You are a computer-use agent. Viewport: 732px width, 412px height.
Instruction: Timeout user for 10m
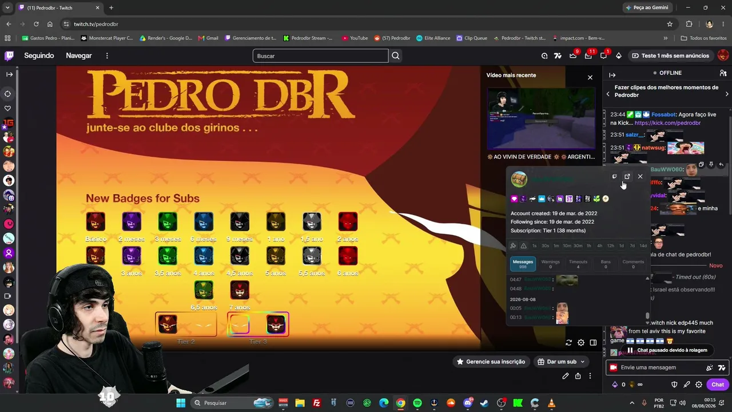(x=567, y=246)
